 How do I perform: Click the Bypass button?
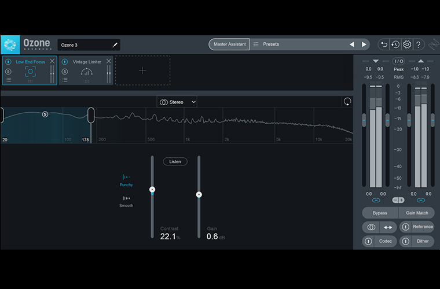click(x=380, y=213)
